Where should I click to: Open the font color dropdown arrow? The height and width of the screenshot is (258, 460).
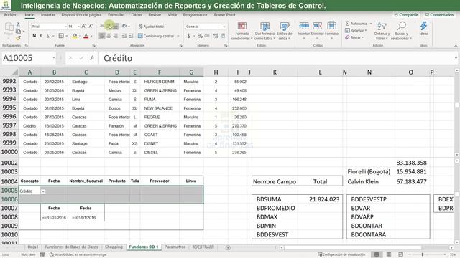(91, 36)
